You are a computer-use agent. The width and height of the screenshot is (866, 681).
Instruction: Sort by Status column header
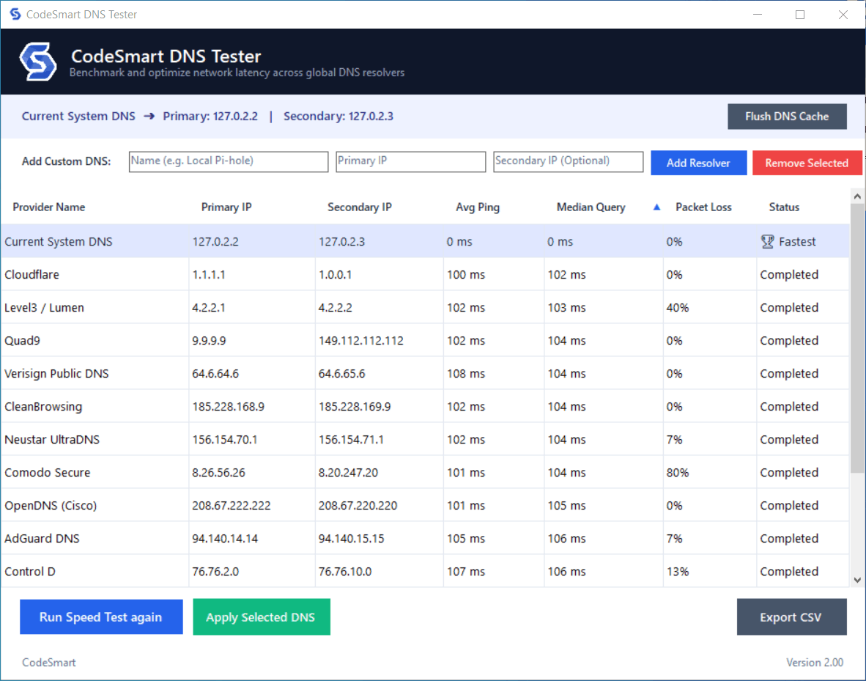(784, 207)
